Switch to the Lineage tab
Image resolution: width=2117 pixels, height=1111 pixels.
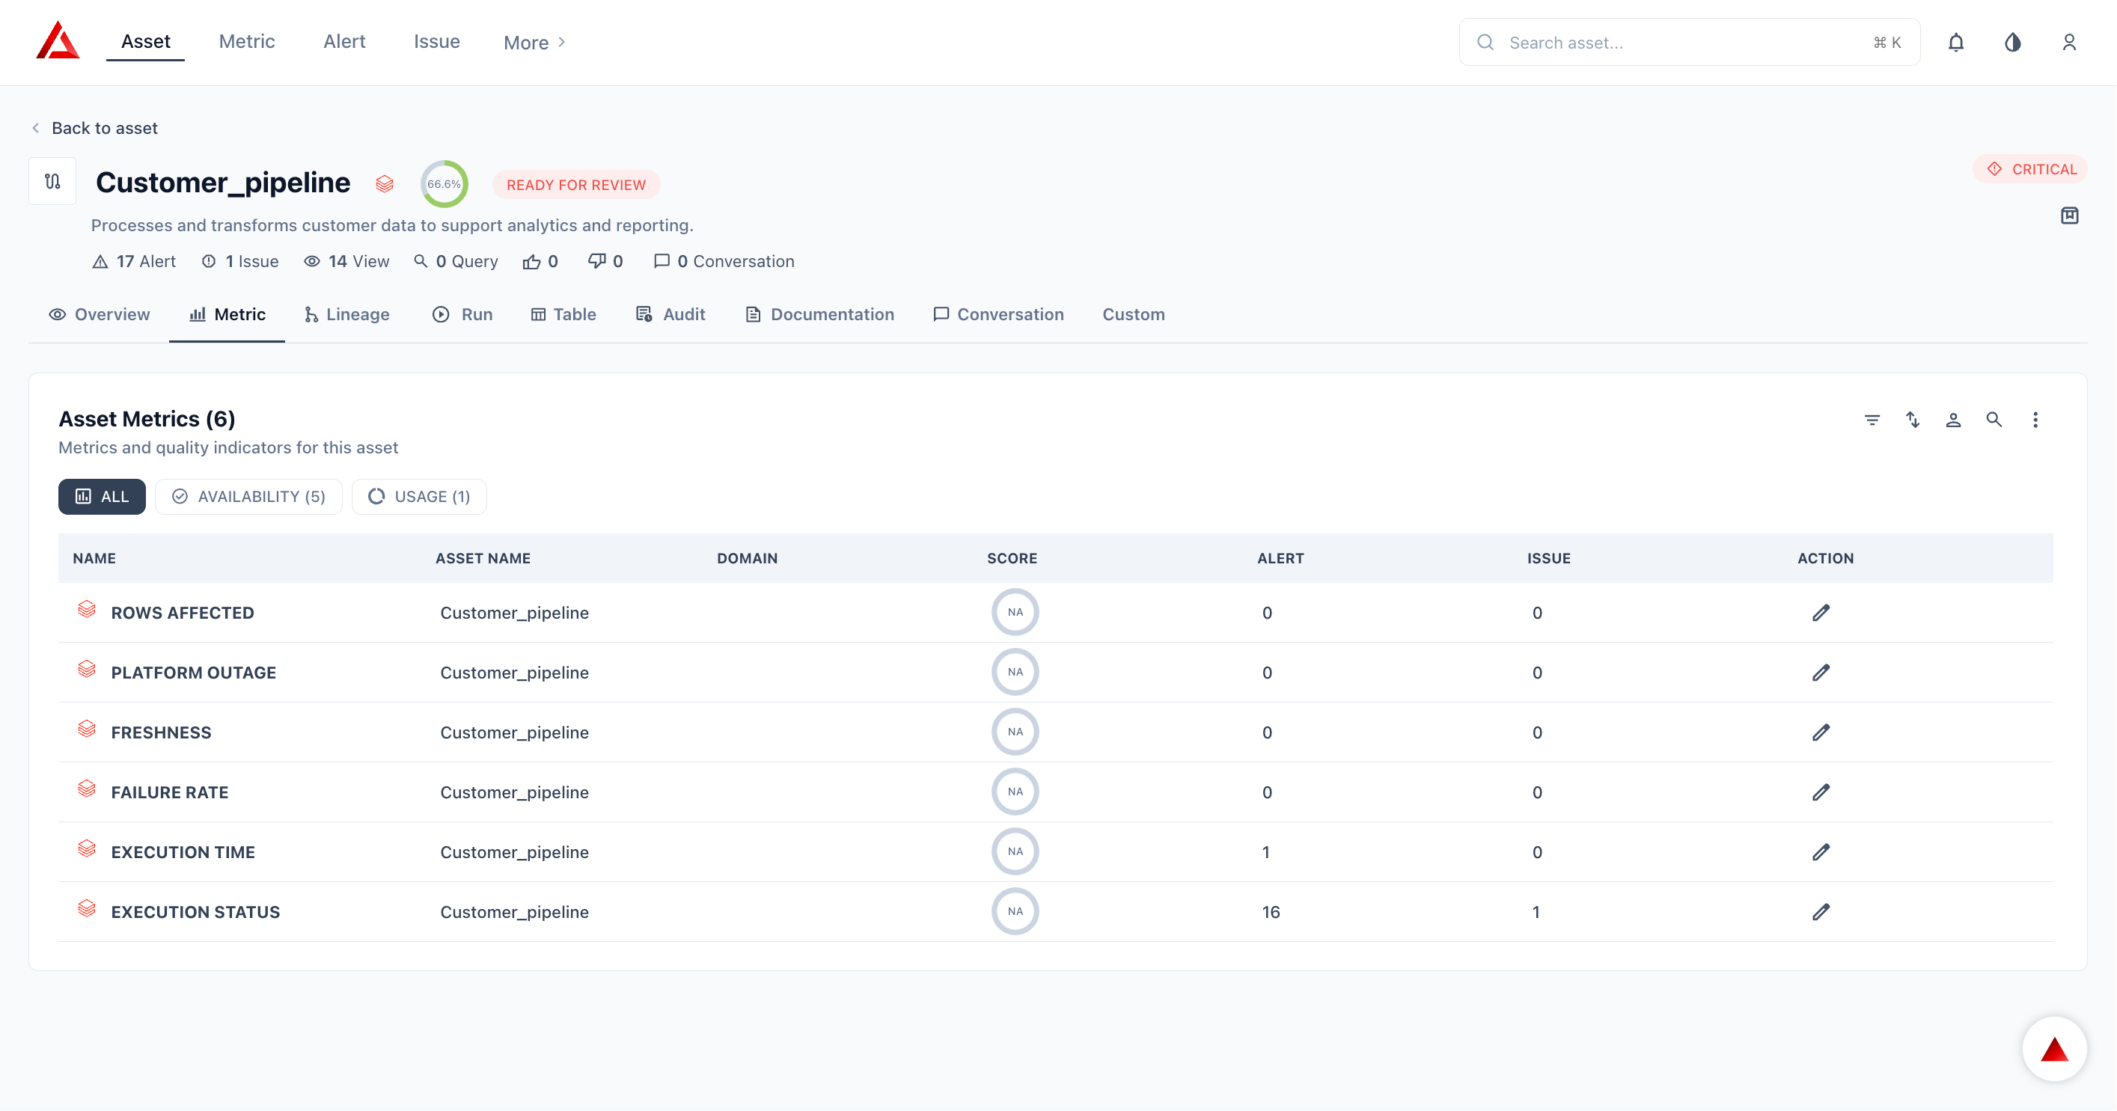point(346,315)
